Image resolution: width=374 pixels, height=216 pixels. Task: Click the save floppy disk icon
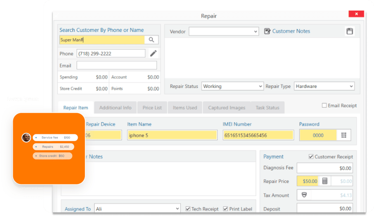pyautogui.click(x=350, y=31)
